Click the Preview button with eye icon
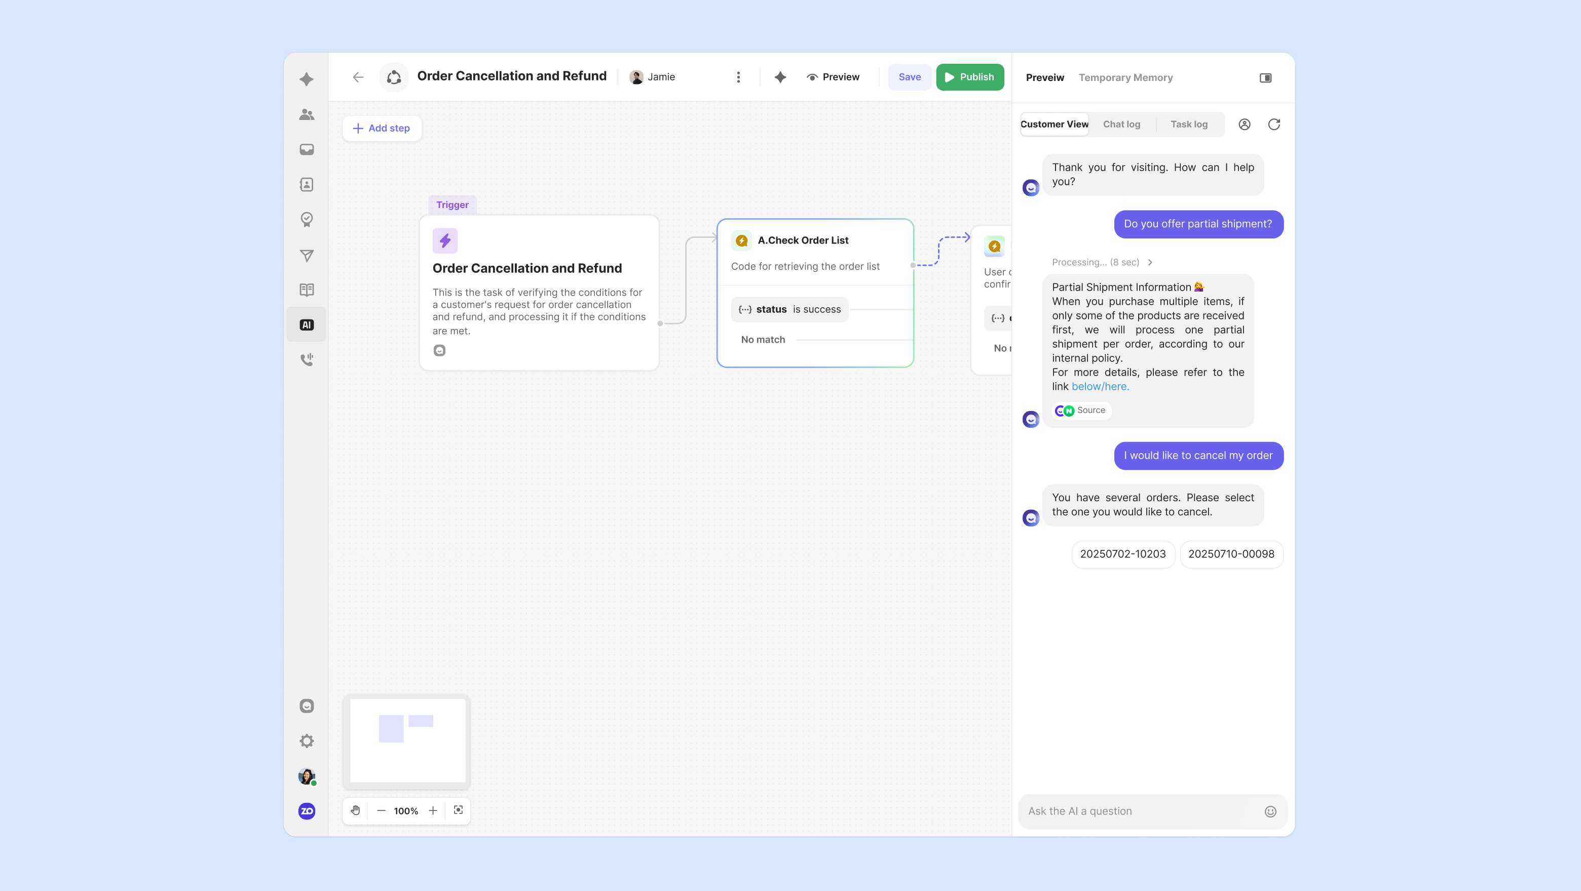The image size is (1581, 891). pyautogui.click(x=833, y=76)
